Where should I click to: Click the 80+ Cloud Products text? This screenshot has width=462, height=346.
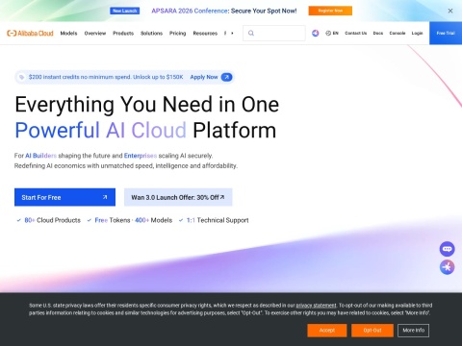tap(52, 220)
